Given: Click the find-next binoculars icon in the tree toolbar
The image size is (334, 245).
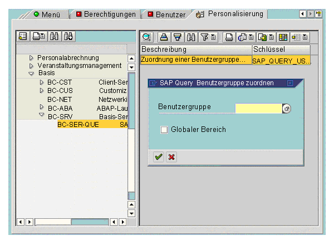Looking at the screenshot, I should click(x=68, y=36).
